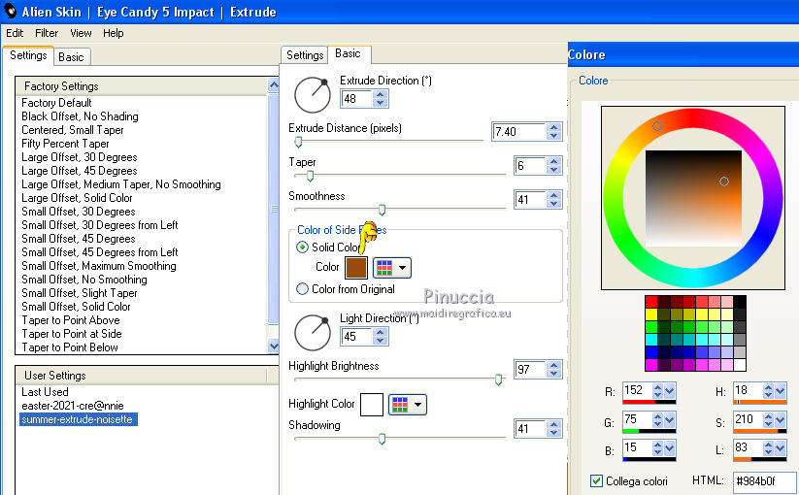
Task: Click the Highlight Brightness slider thumb
Action: 498,379
